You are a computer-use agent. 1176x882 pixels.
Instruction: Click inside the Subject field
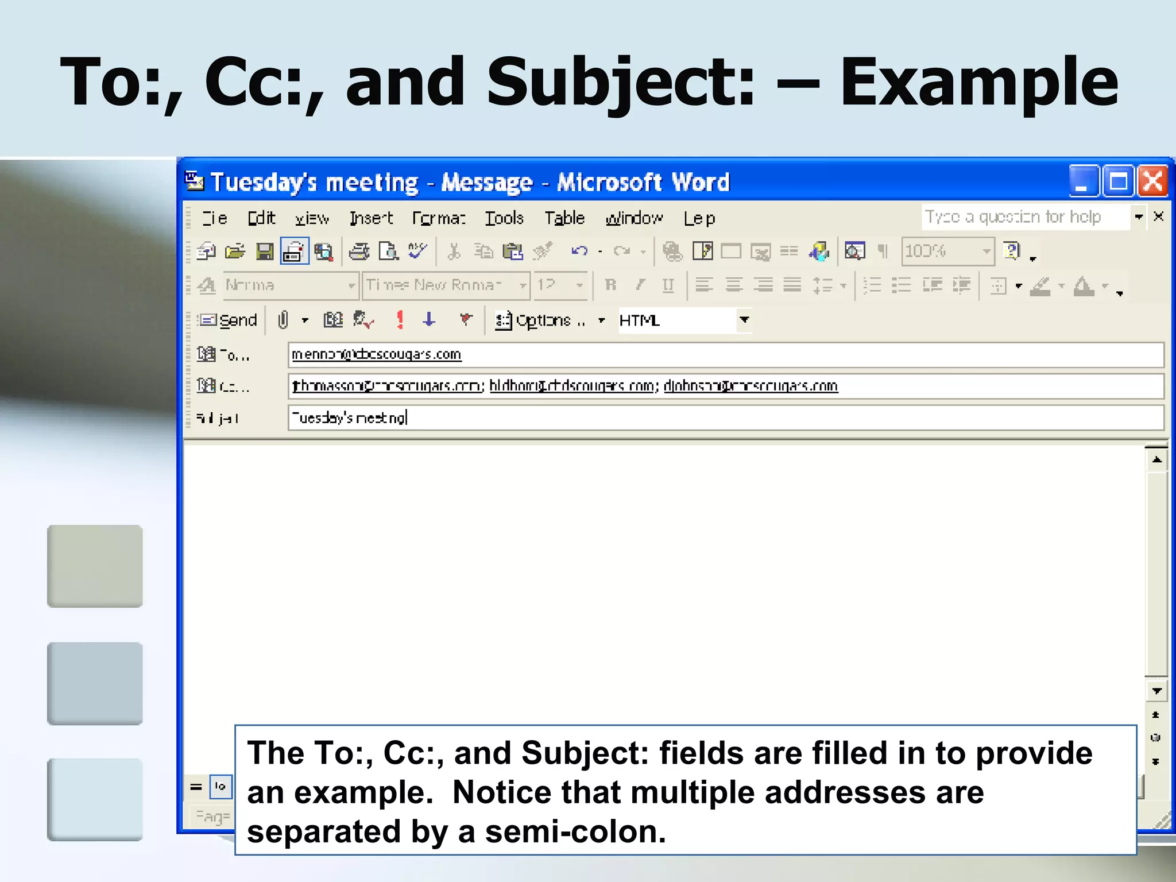(x=726, y=417)
